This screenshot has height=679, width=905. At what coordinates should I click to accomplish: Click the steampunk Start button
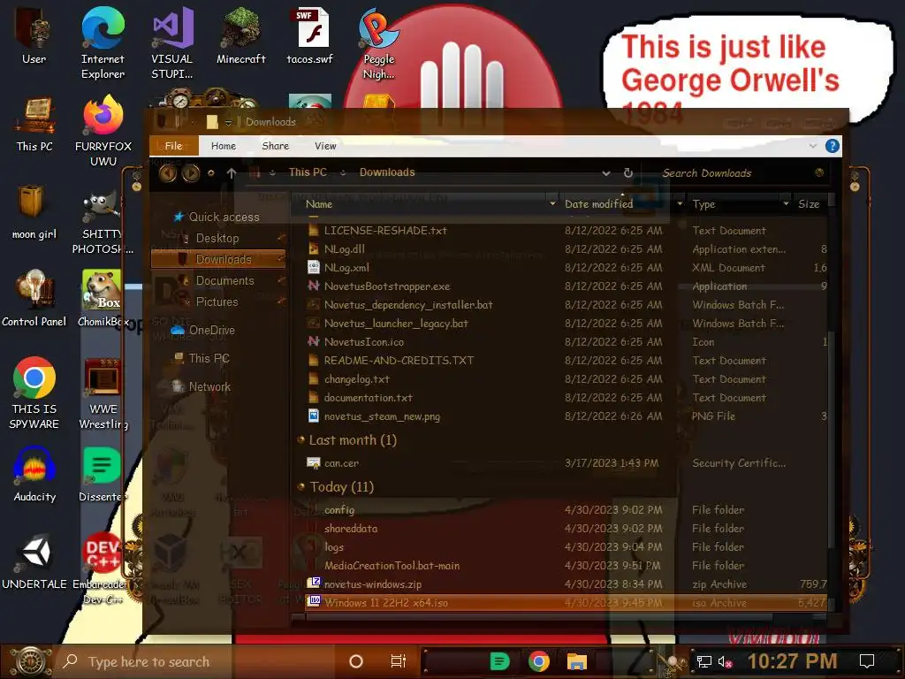point(29,661)
